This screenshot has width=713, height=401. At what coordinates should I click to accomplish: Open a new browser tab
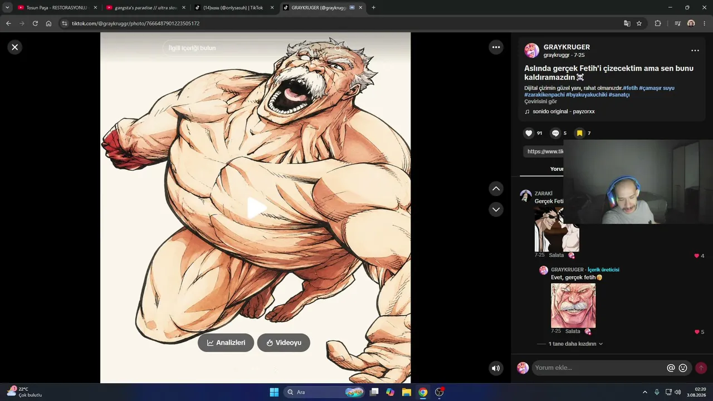(373, 8)
